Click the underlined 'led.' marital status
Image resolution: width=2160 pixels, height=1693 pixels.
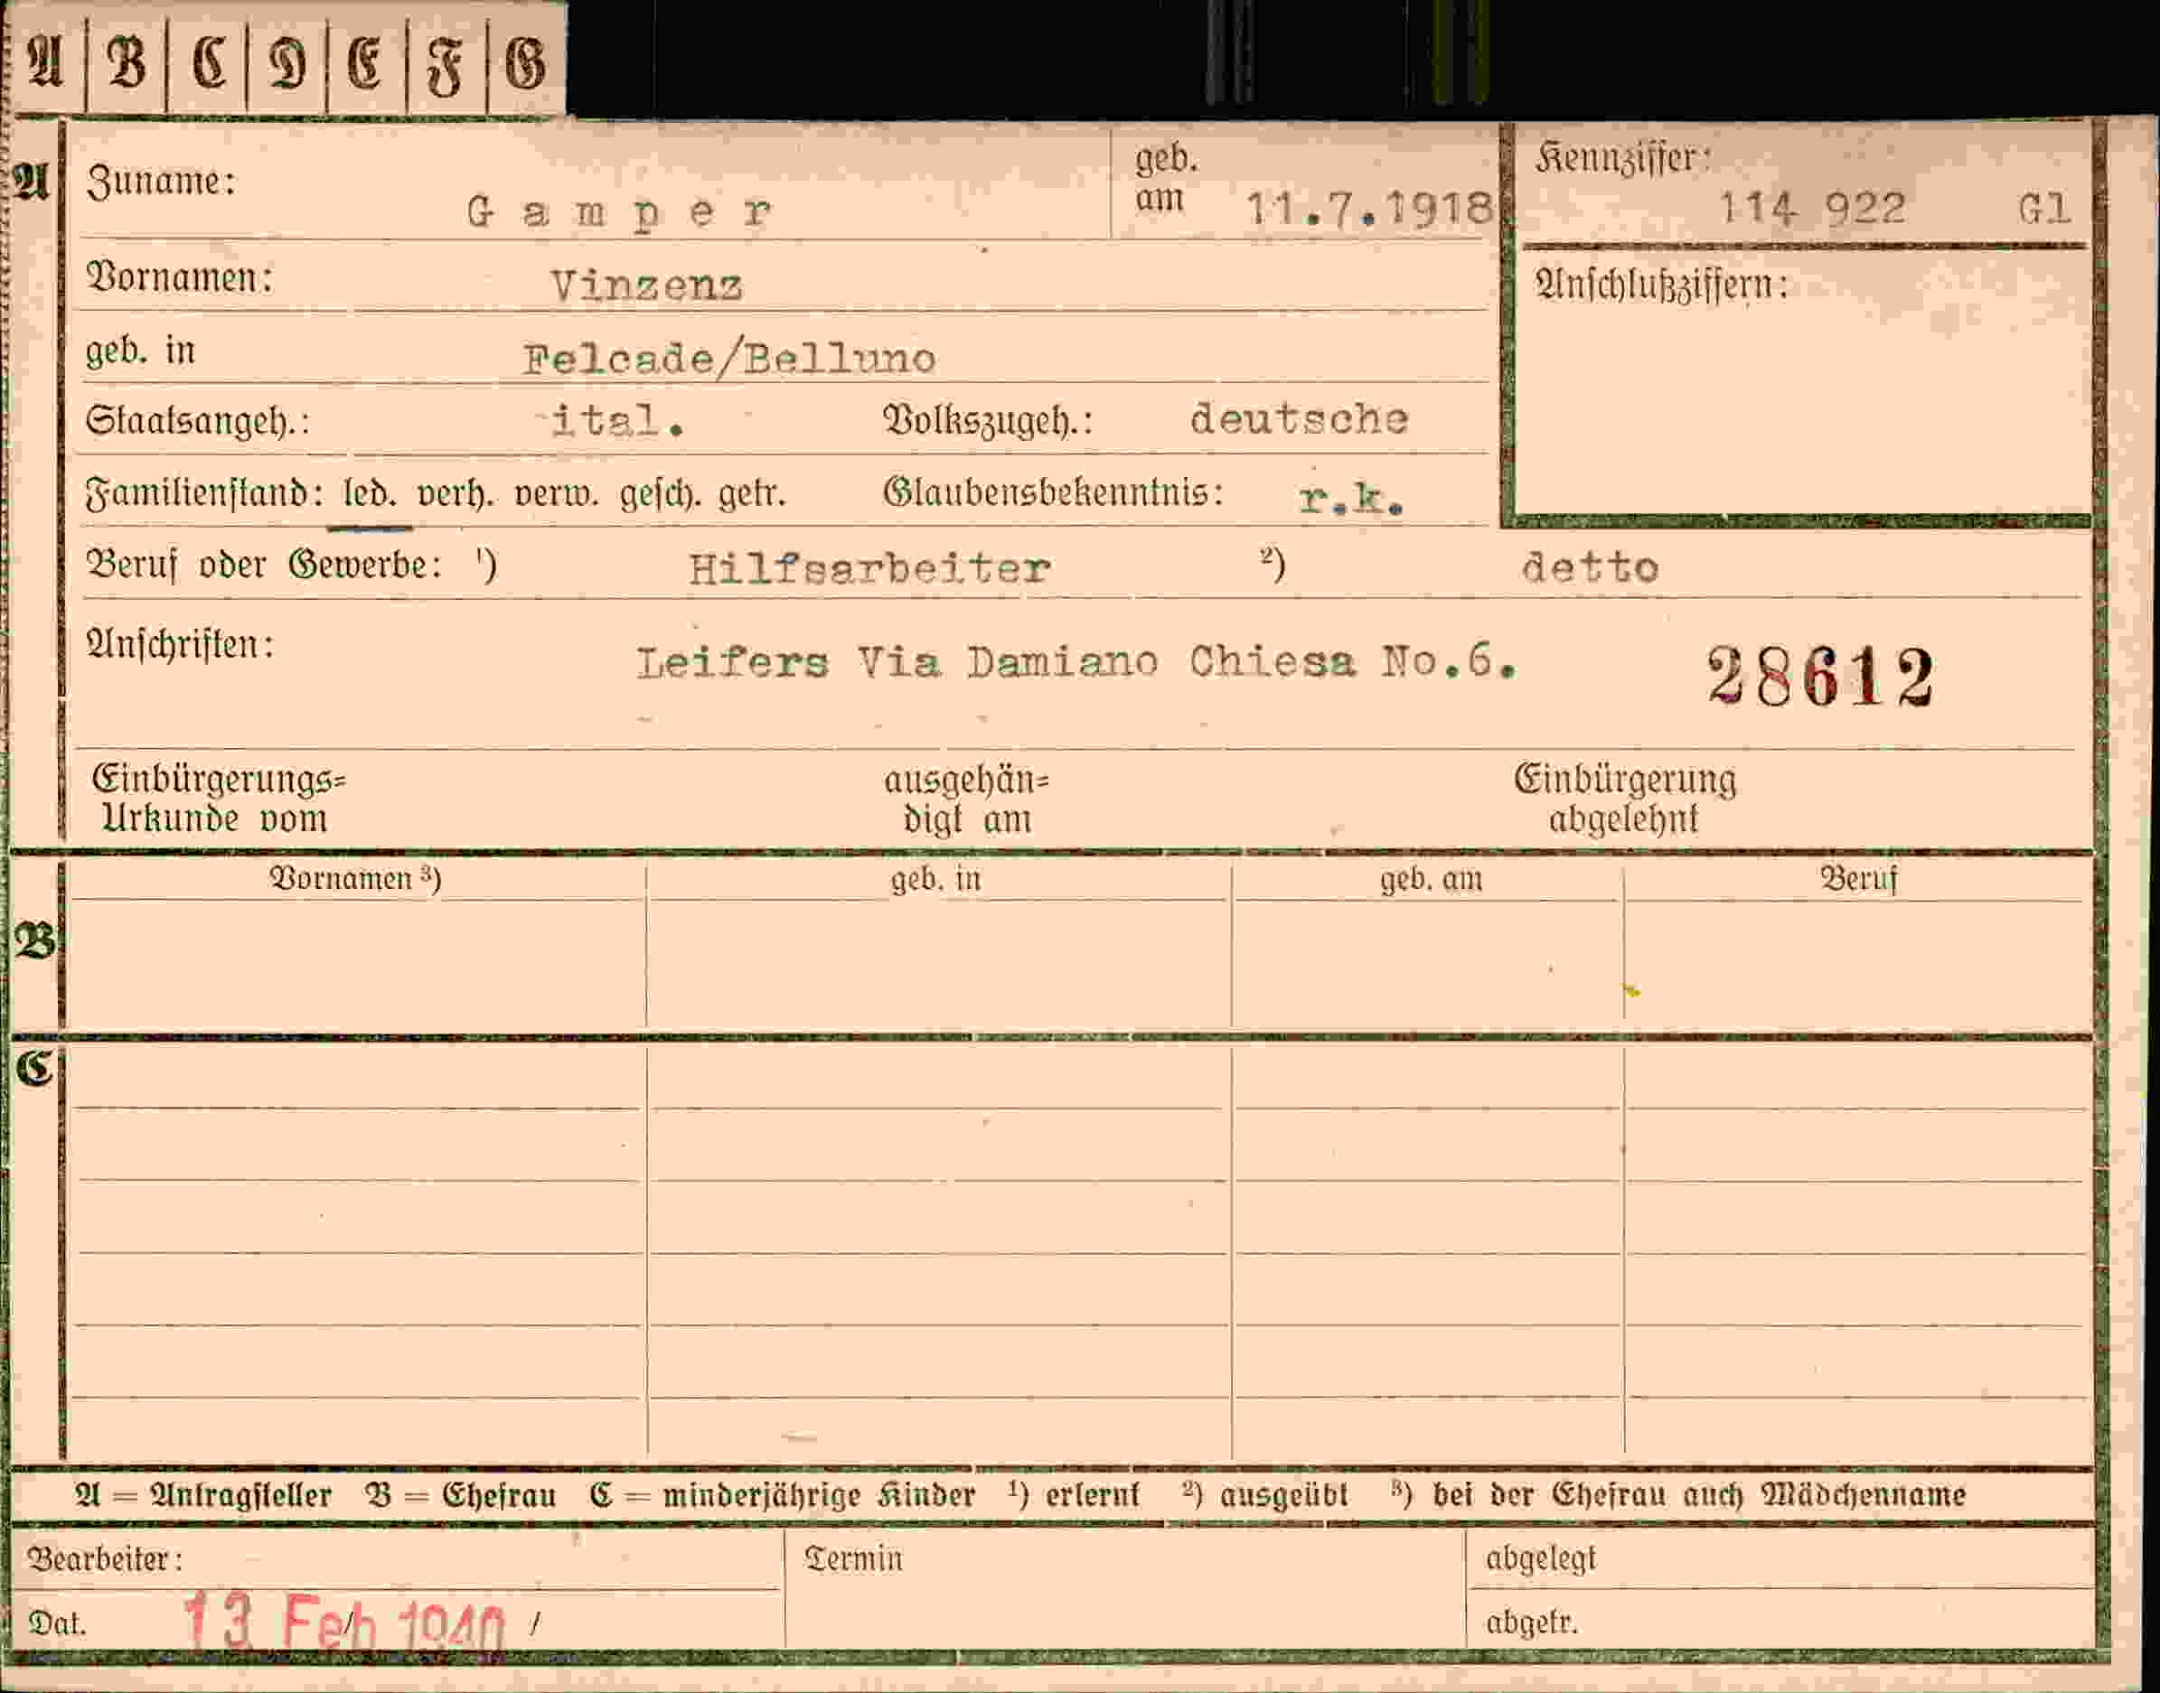tap(370, 493)
